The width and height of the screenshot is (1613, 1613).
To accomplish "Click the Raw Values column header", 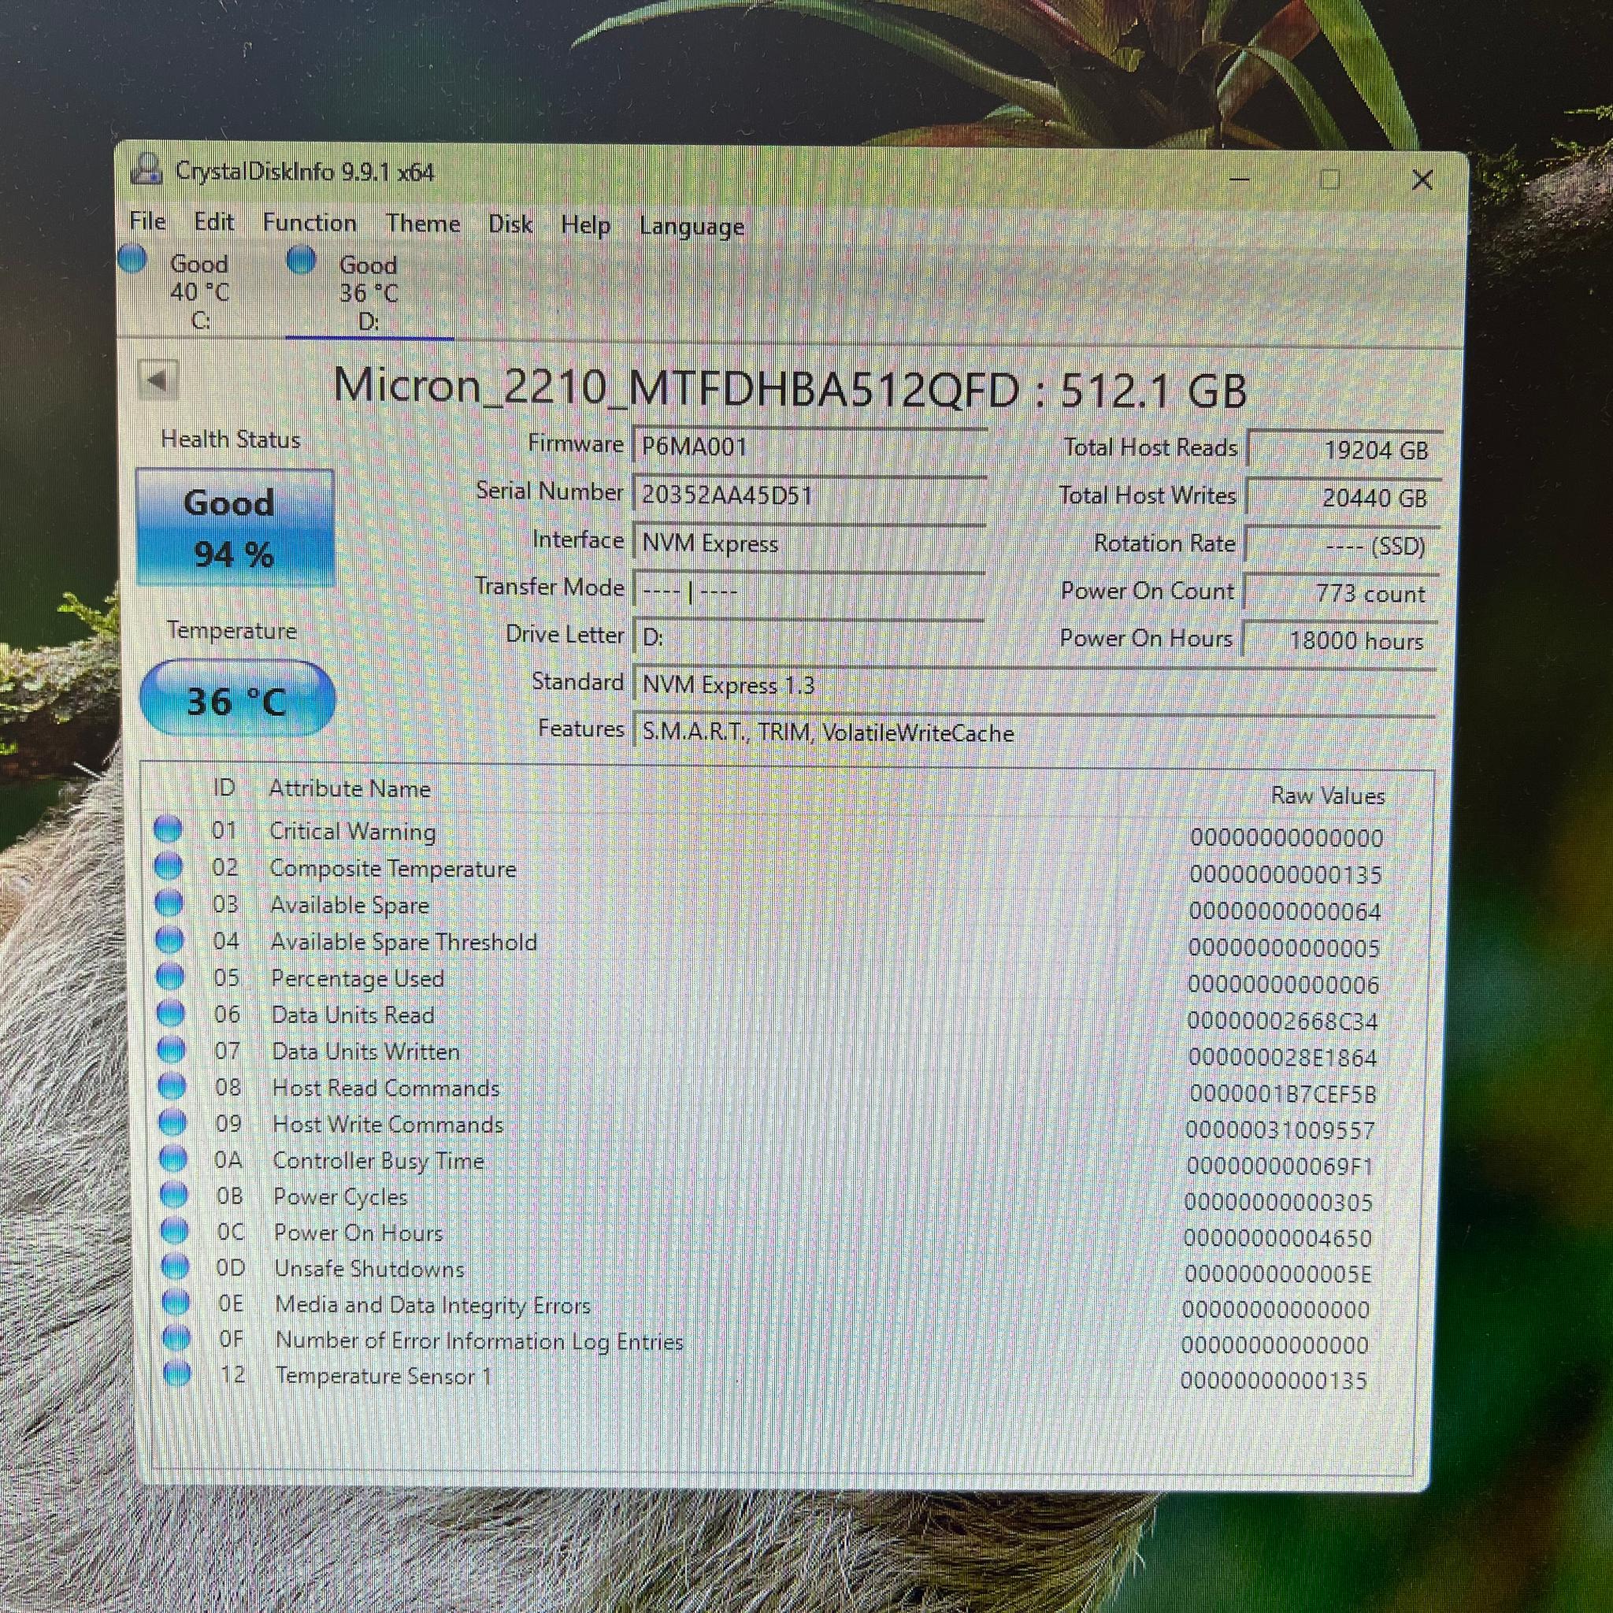I will point(1327,795).
